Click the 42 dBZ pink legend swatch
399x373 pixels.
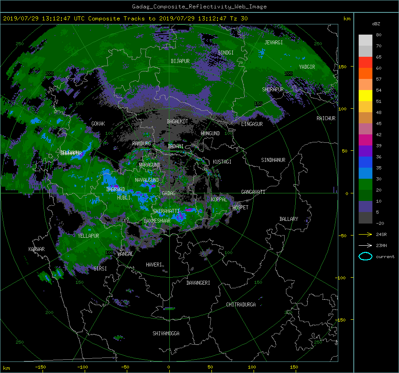point(365,129)
